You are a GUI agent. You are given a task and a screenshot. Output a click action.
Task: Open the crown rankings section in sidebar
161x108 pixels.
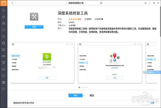click(3, 17)
